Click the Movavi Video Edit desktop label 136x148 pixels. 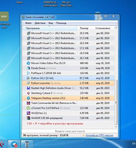tap(66, 4)
